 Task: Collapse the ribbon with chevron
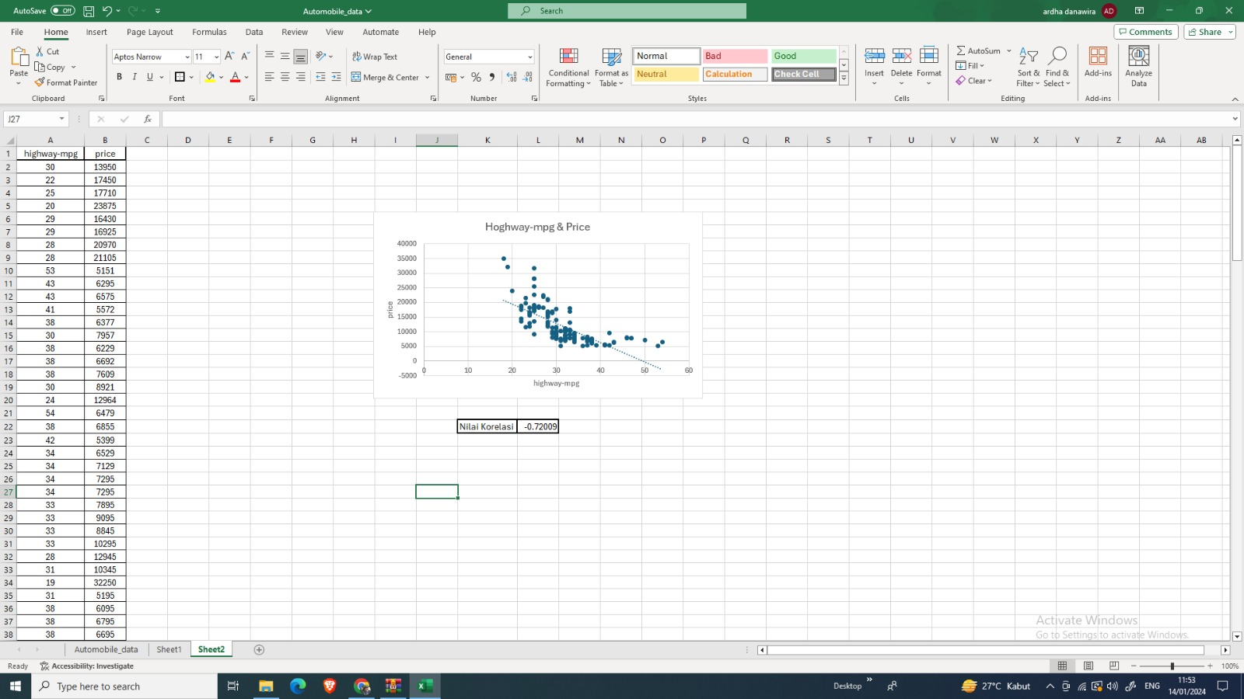click(x=1235, y=99)
